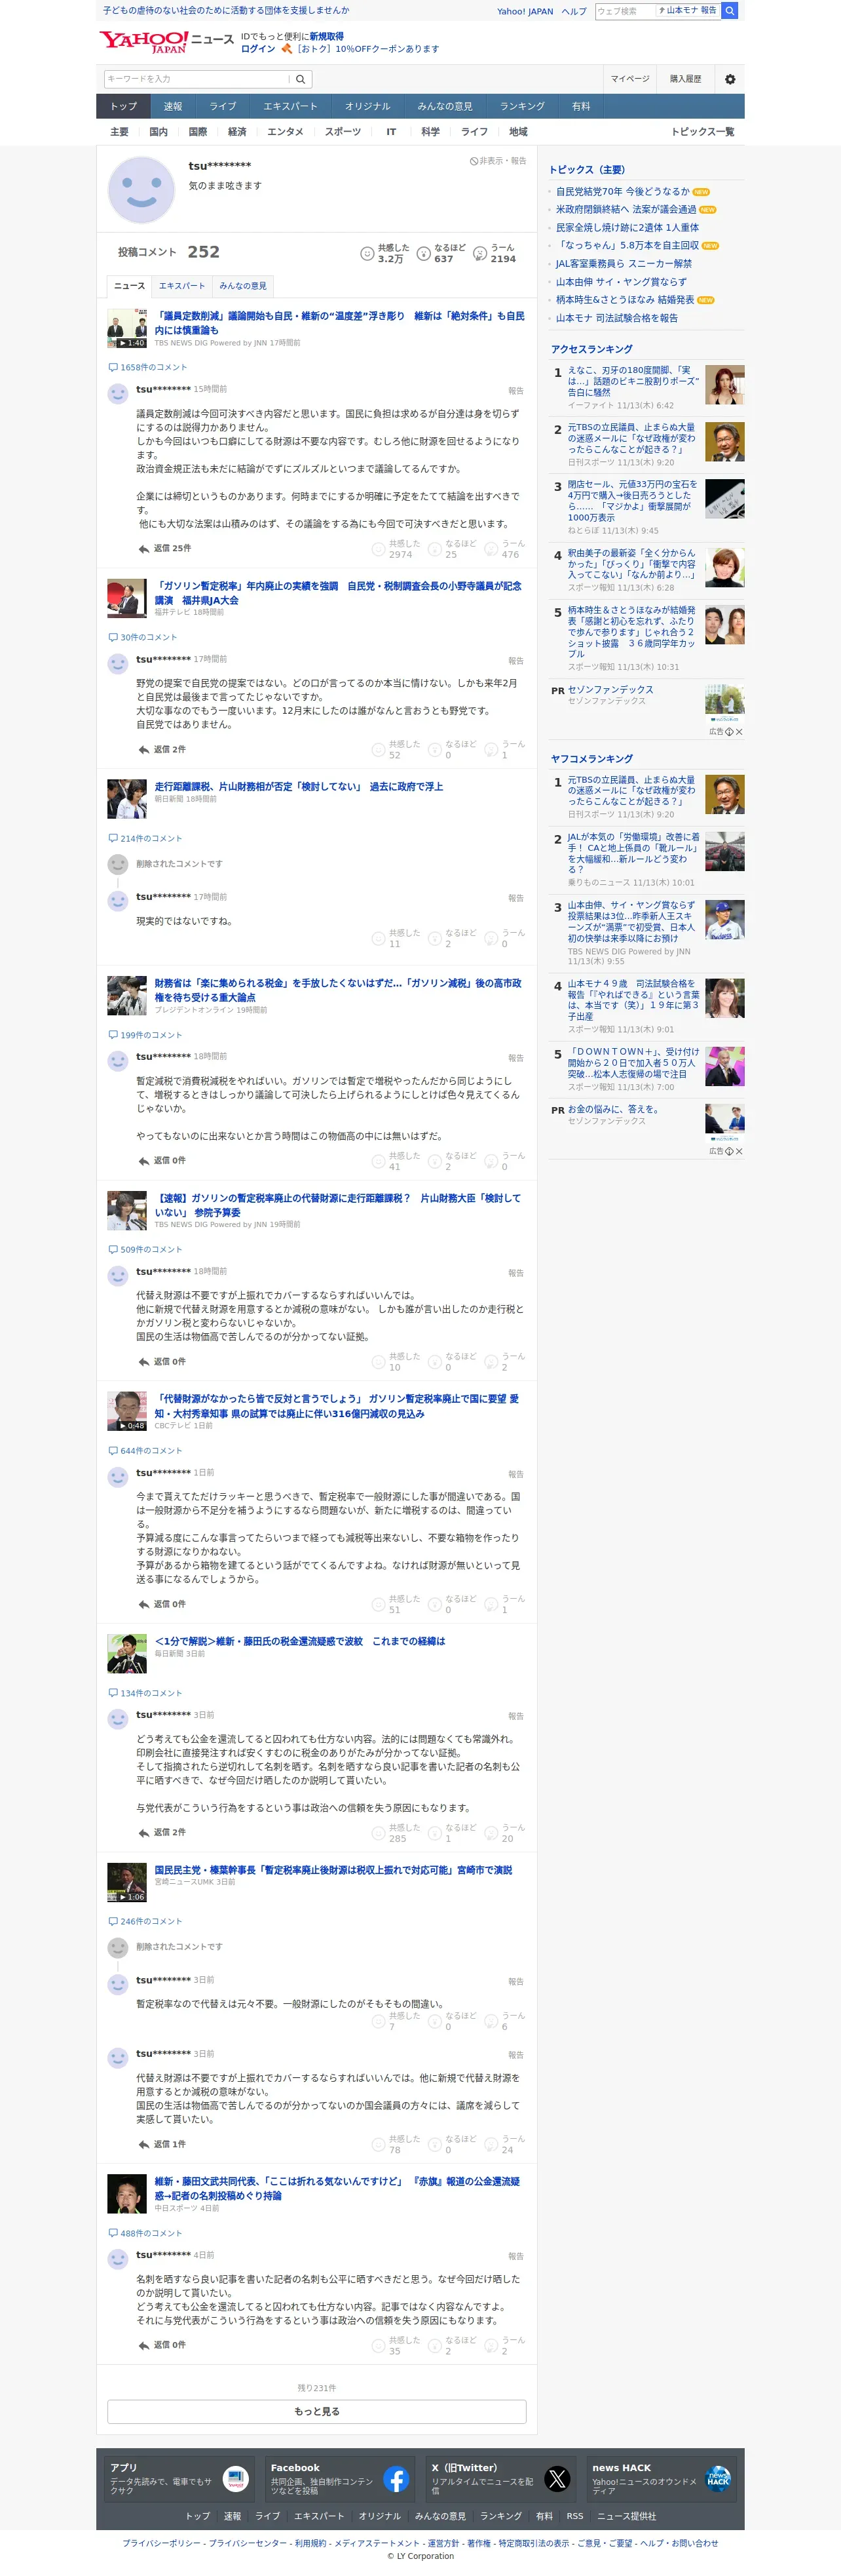The height and width of the screenshot is (2576, 841).
Task: Open the 214件のコメント link
Action: (151, 839)
